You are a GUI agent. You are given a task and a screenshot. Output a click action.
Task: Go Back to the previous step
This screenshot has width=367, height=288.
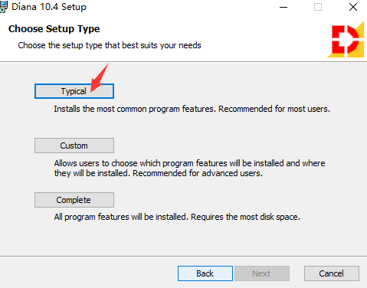[x=205, y=273]
